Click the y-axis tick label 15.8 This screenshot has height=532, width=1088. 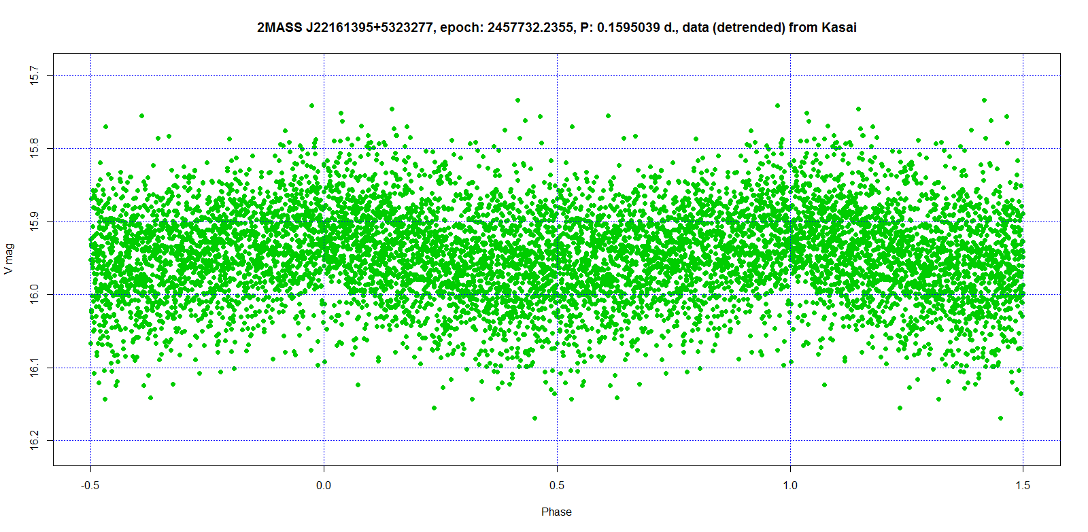pos(34,148)
